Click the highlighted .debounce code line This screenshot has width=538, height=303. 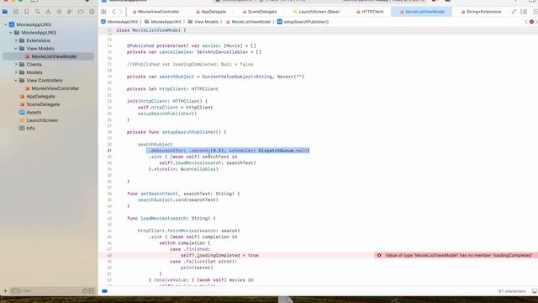pyautogui.click(x=228, y=151)
